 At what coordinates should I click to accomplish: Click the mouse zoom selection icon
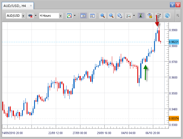120,16
